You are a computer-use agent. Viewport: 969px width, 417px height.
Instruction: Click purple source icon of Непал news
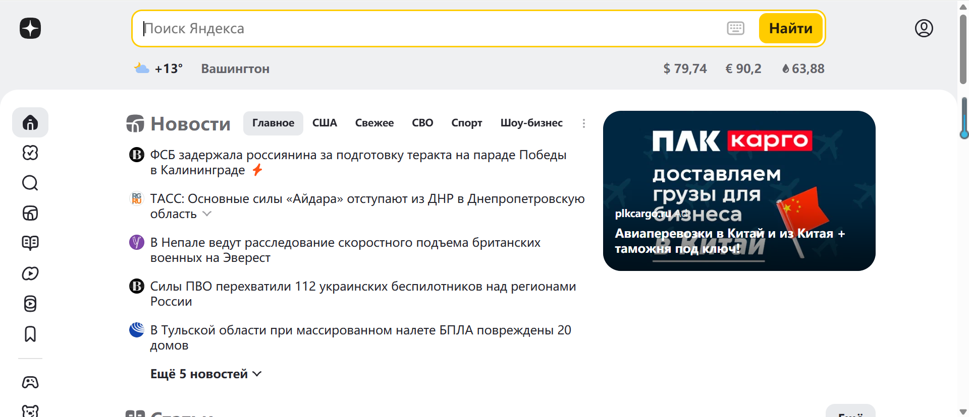(x=137, y=242)
